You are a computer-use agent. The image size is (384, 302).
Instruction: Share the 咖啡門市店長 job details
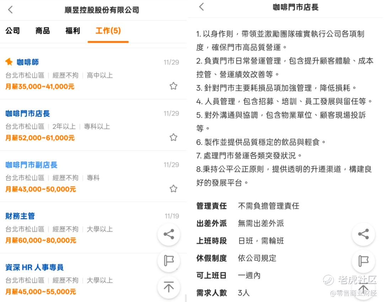click(363, 234)
